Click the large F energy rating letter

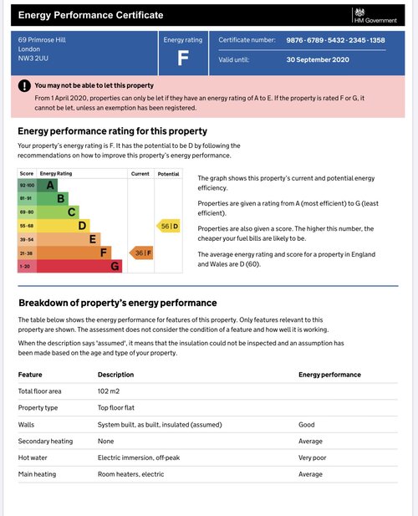click(183, 59)
